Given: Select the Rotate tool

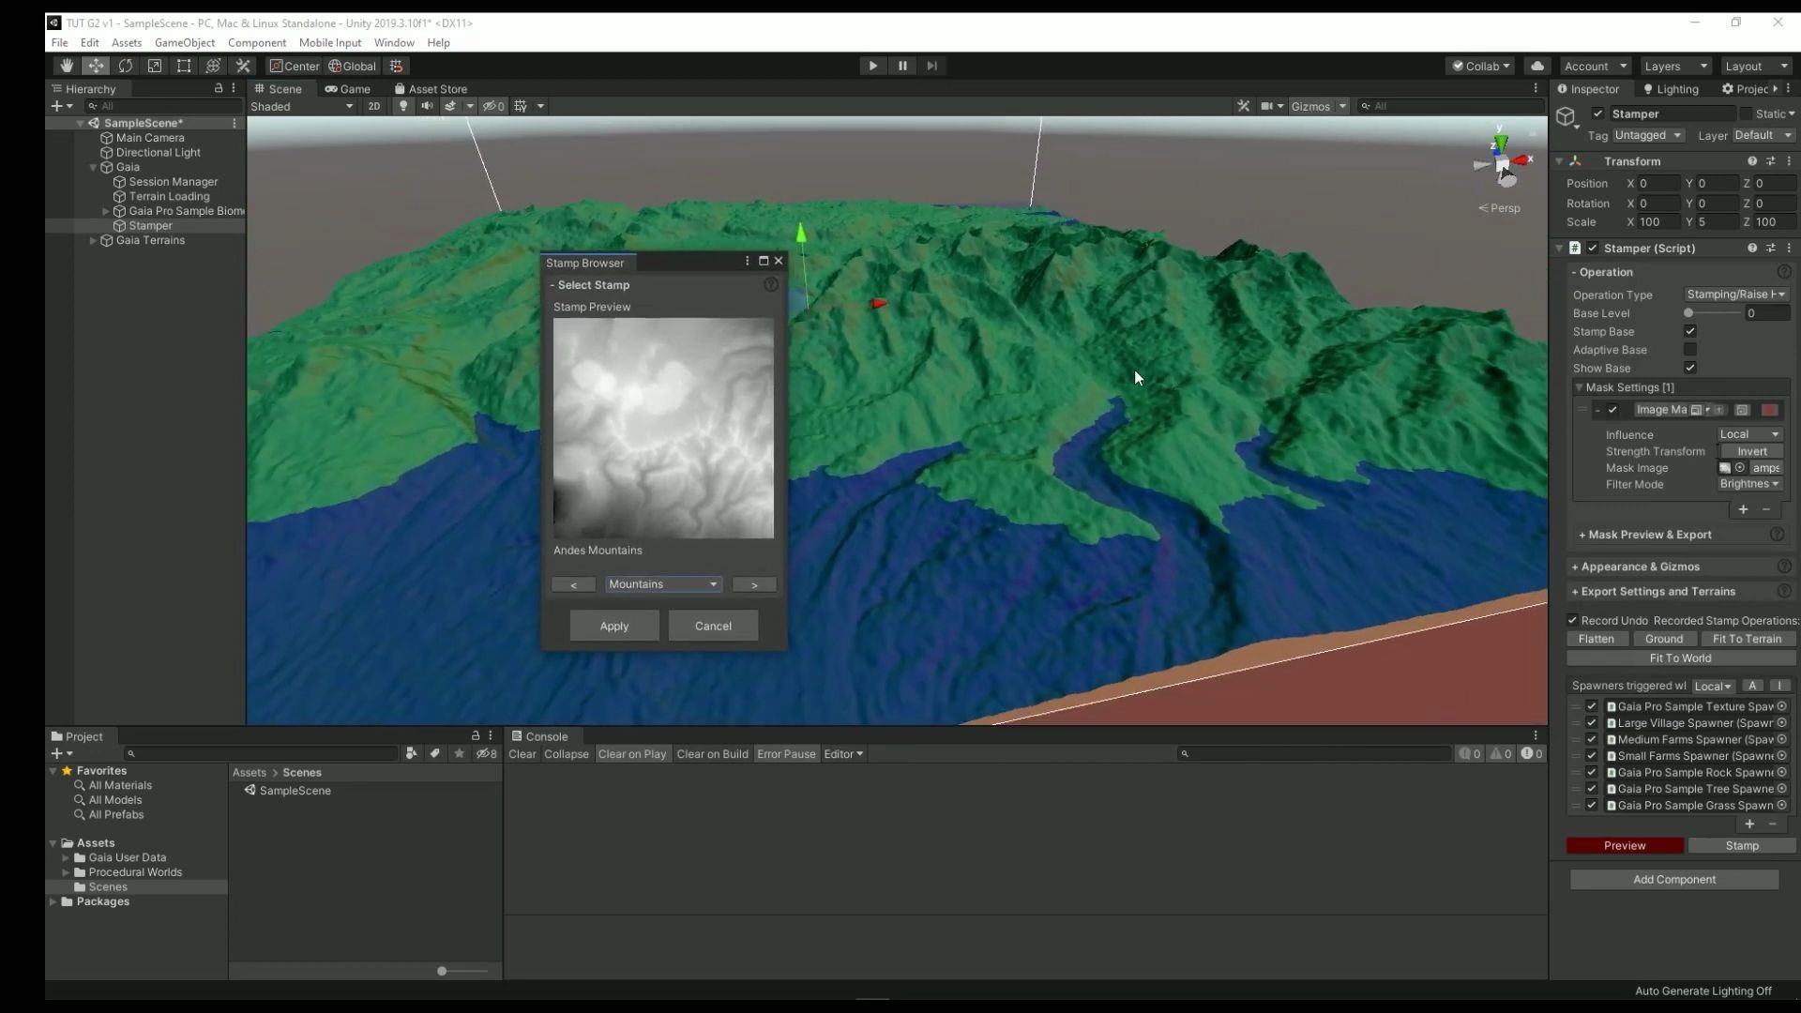Looking at the screenshot, I should coord(125,66).
